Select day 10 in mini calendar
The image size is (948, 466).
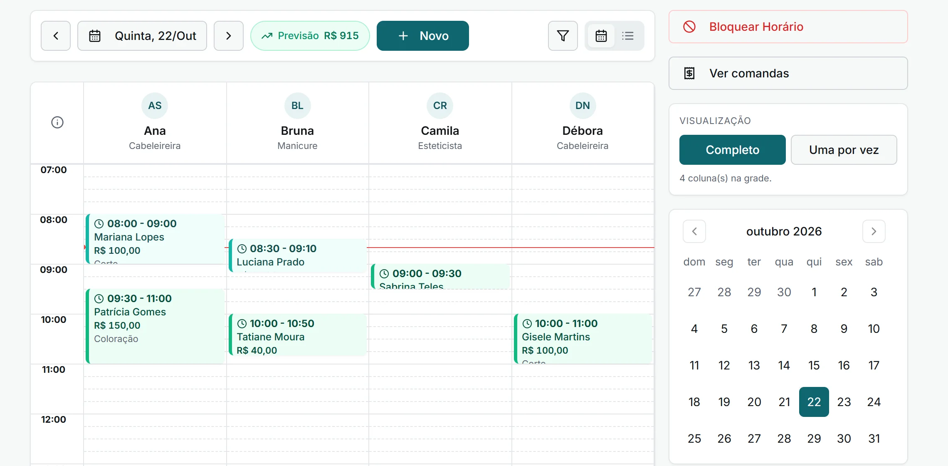pos(874,329)
